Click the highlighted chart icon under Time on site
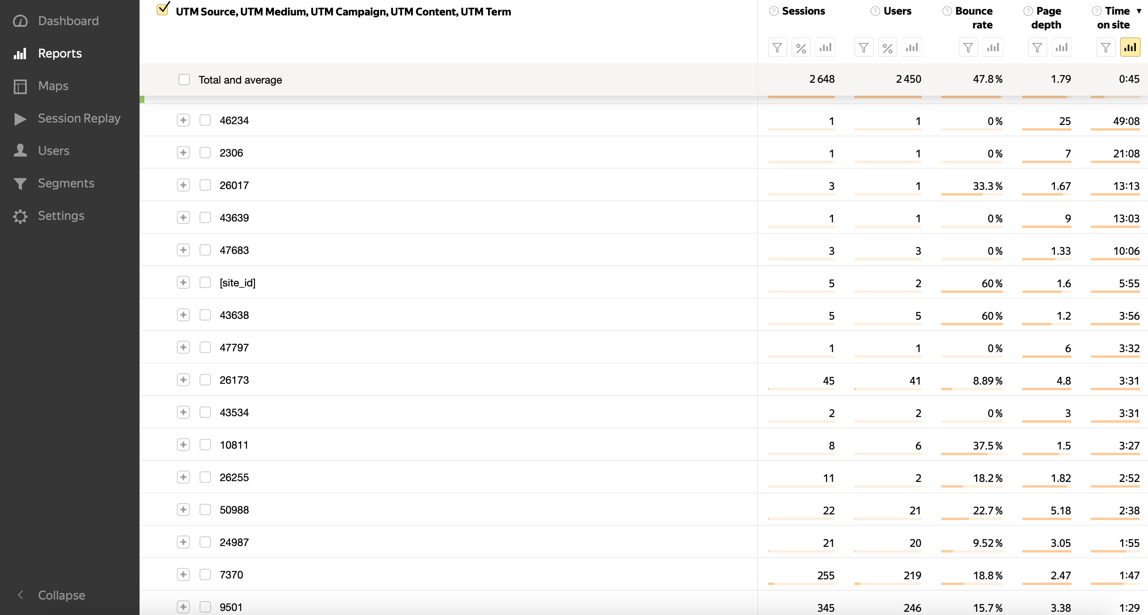 1130,47
